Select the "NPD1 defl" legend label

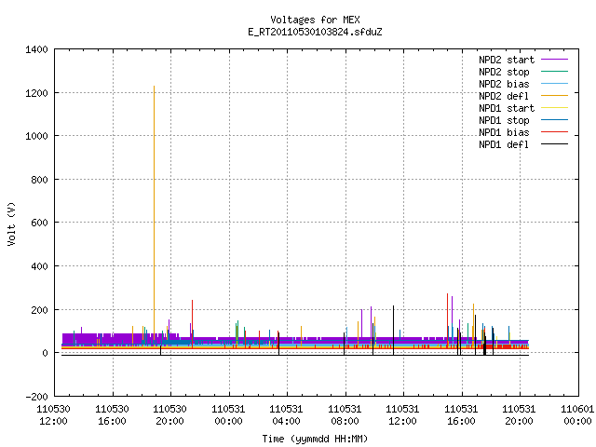[x=504, y=145]
